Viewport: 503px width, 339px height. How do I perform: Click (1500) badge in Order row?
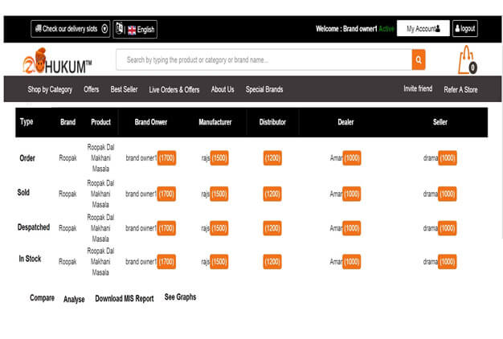tap(219, 157)
